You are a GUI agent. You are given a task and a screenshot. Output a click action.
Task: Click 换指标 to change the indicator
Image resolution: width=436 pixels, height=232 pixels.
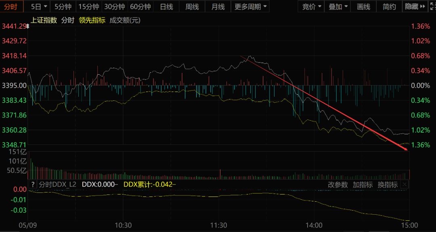tap(388, 185)
